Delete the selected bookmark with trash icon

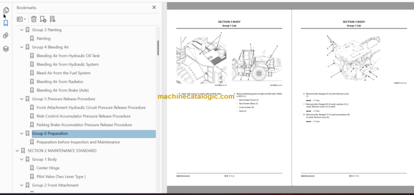34,19
